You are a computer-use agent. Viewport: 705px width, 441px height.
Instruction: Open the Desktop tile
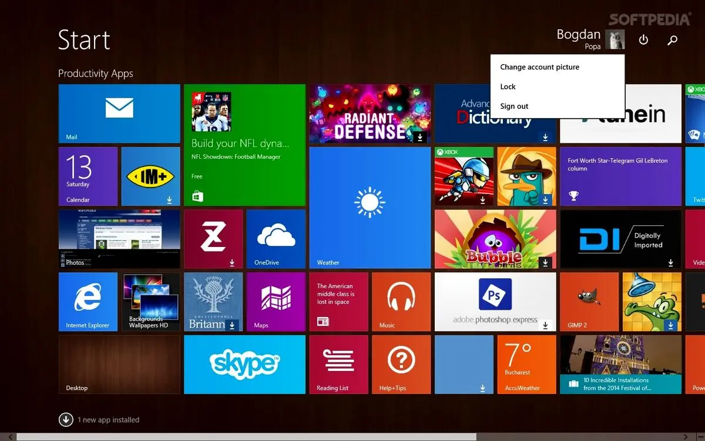click(119, 365)
